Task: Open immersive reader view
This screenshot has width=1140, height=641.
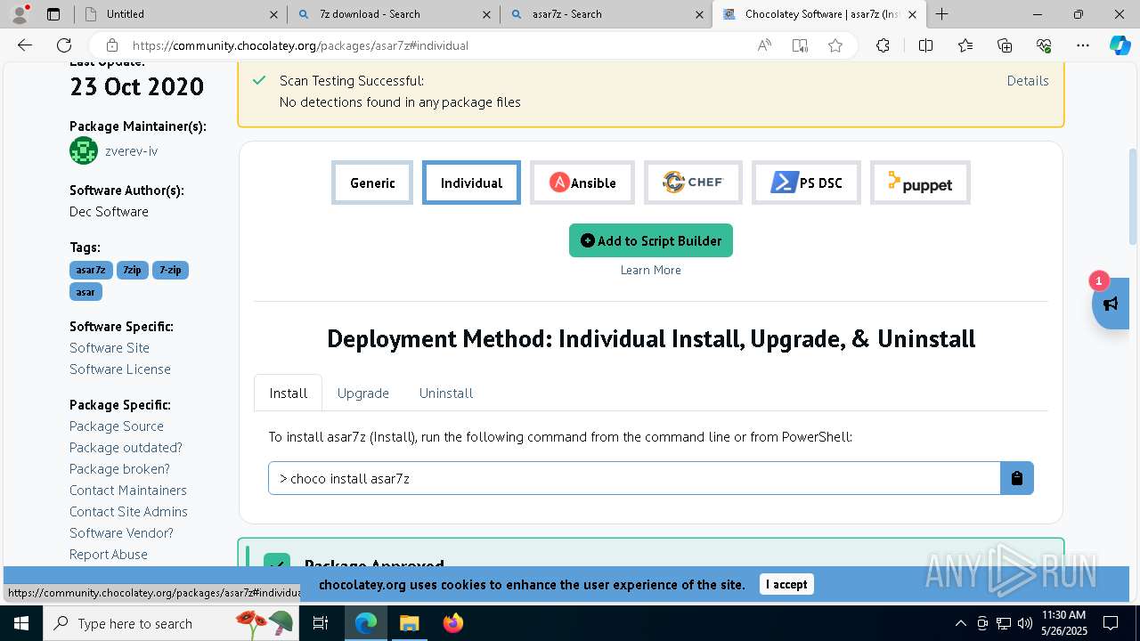Action: coord(800,45)
